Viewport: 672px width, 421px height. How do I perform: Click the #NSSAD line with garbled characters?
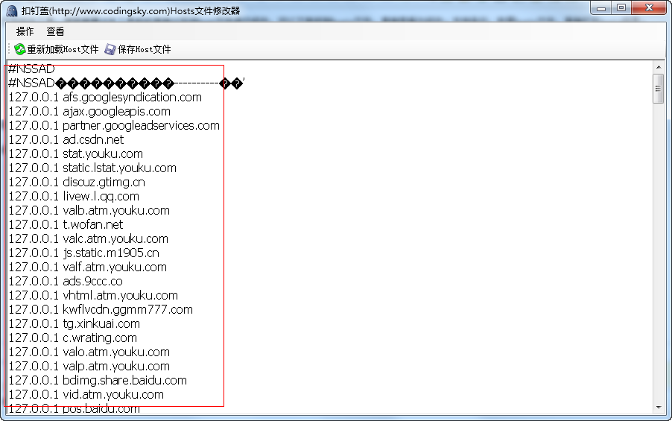pyautogui.click(x=127, y=83)
